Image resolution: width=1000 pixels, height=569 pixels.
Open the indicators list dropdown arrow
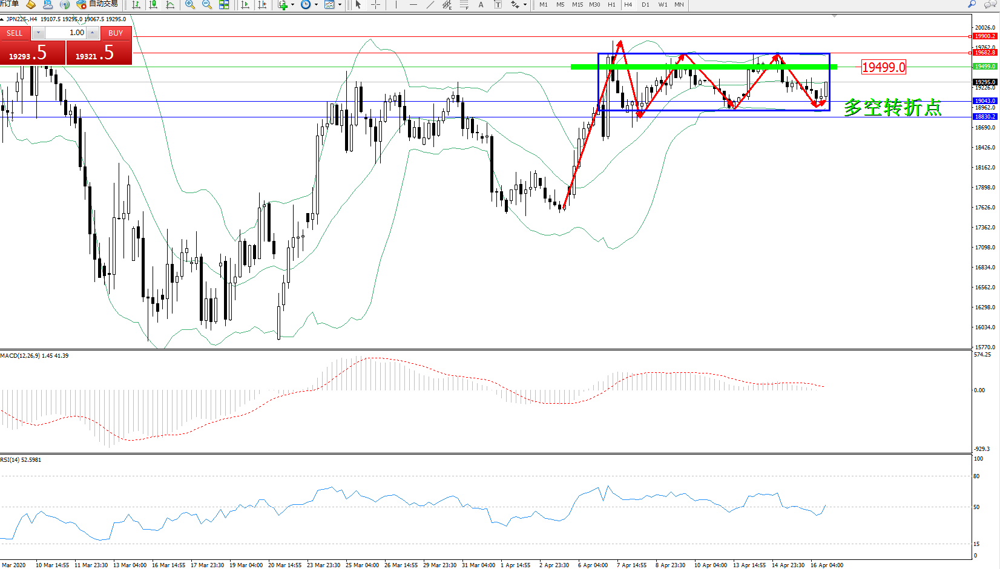click(293, 5)
